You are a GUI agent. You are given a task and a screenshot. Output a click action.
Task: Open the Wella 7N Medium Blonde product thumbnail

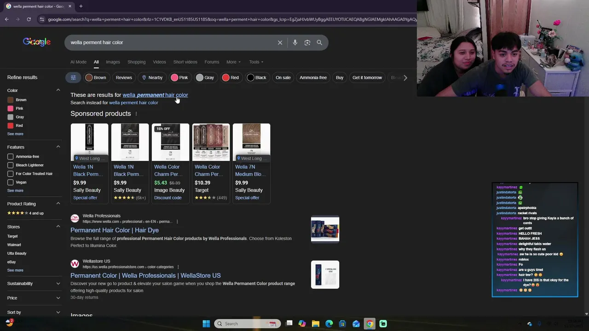(251, 143)
